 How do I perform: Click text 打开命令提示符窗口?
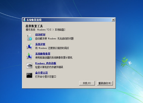pos(45,76)
